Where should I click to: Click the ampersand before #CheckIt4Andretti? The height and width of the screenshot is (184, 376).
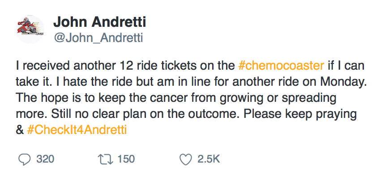19,130
